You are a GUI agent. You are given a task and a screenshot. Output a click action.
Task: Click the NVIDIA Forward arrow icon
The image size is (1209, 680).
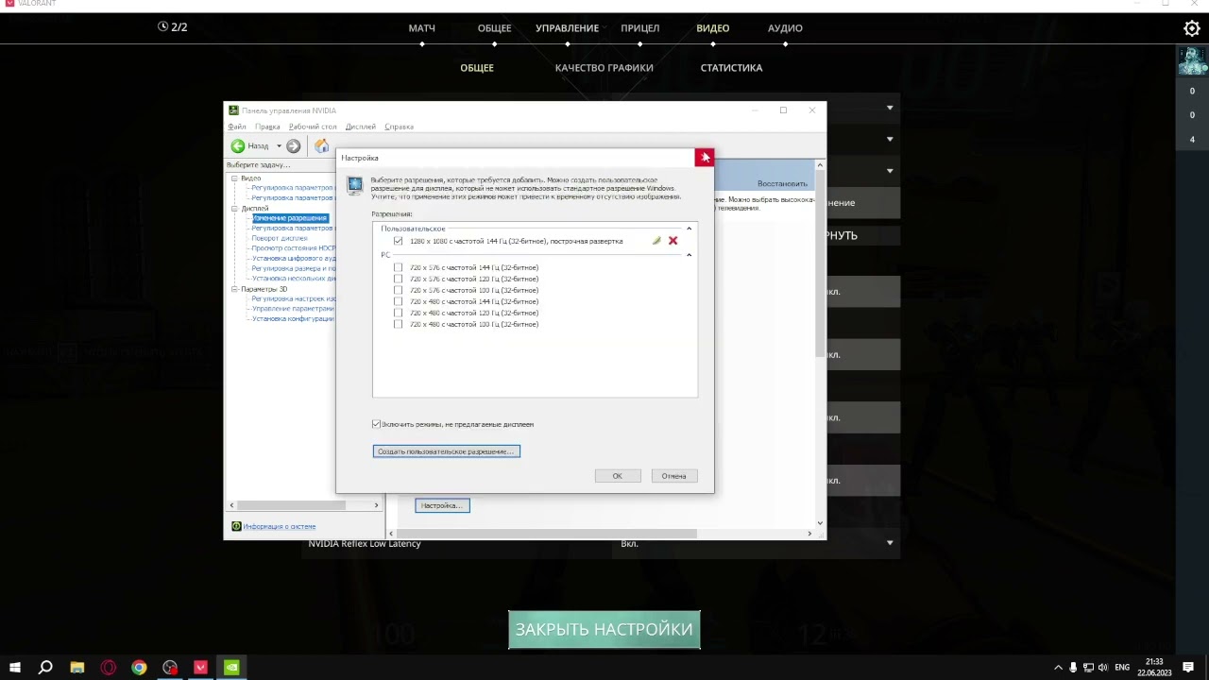tap(294, 146)
